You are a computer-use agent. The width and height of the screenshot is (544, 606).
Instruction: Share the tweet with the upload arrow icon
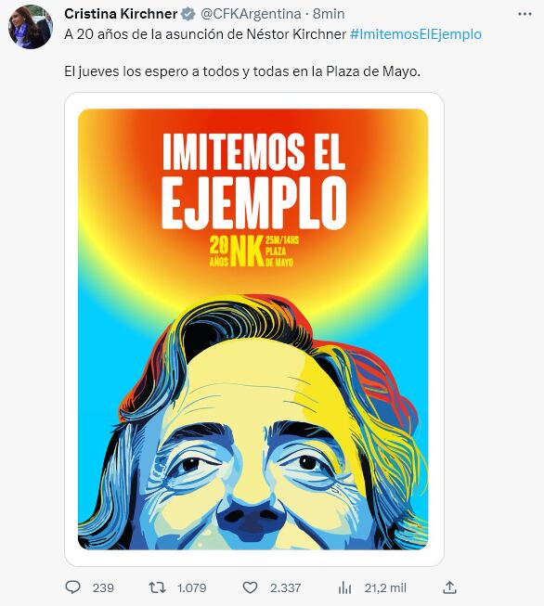(449, 587)
